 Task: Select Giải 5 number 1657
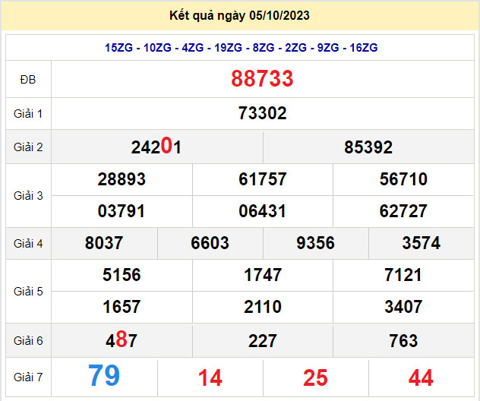pos(122,307)
